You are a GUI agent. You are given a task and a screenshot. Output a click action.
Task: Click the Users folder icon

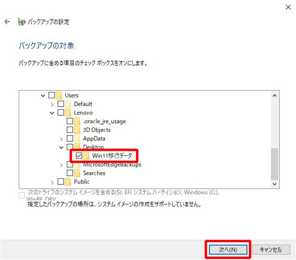tap(59, 95)
